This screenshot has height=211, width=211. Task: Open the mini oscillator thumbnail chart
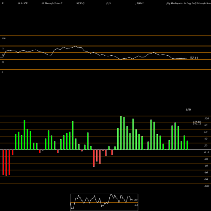(x=104, y=202)
